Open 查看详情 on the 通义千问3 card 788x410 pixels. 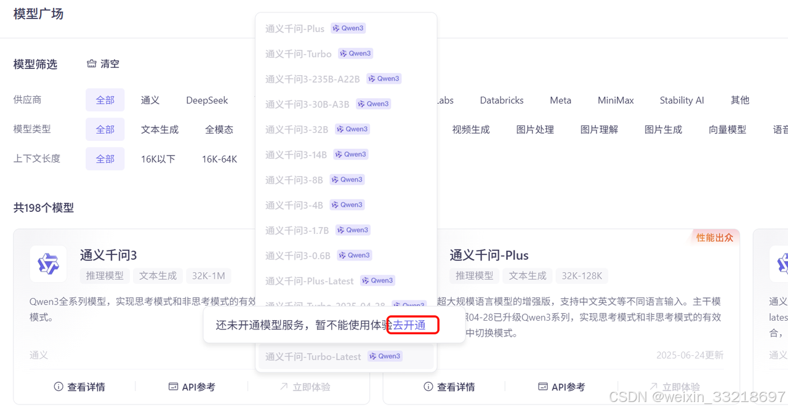(79, 387)
